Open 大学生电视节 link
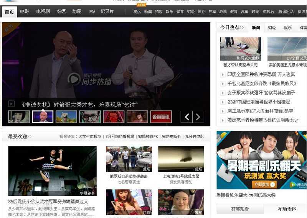The height and width of the screenshot is (218, 307). click(x=90, y=136)
